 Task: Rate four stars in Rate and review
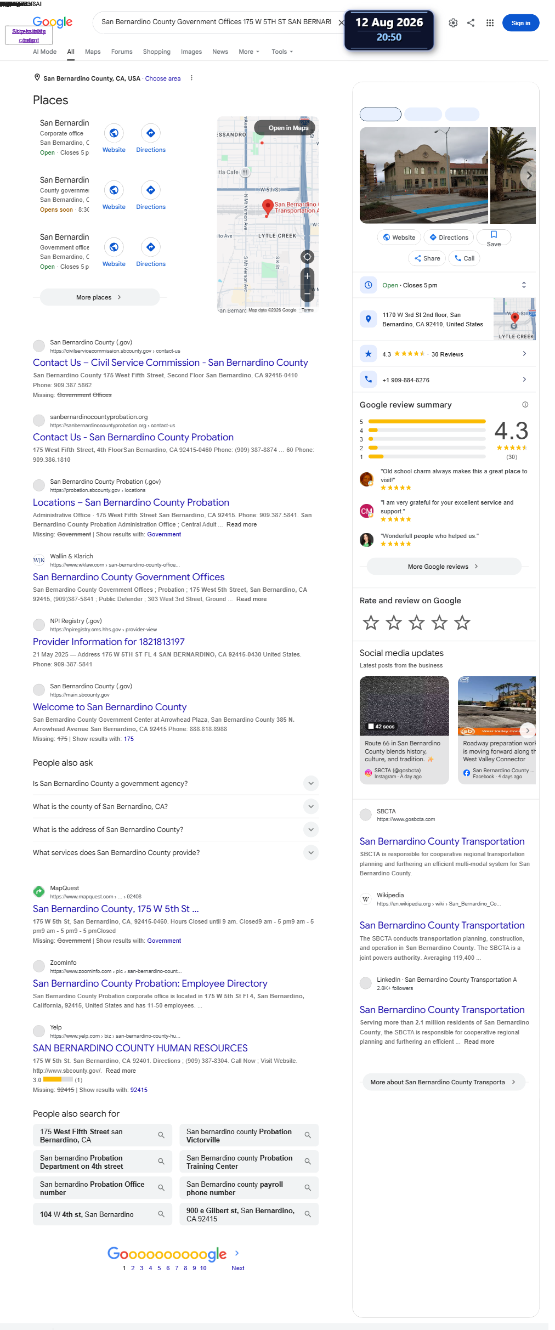tap(439, 622)
